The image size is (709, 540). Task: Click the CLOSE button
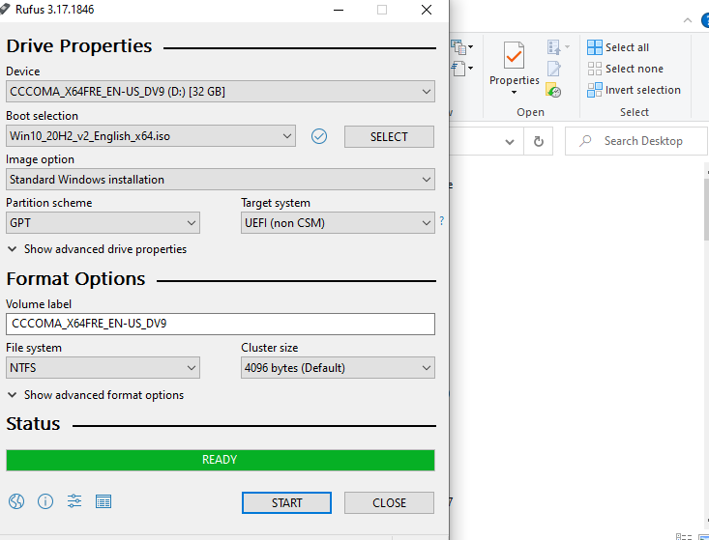coord(389,502)
